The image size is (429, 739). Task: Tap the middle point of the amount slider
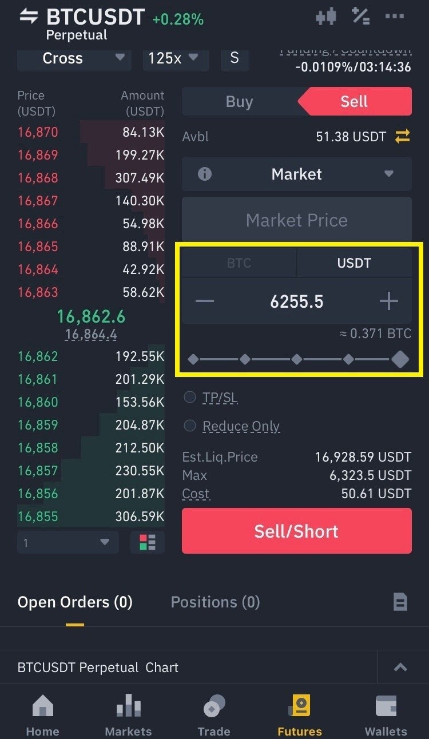click(297, 359)
